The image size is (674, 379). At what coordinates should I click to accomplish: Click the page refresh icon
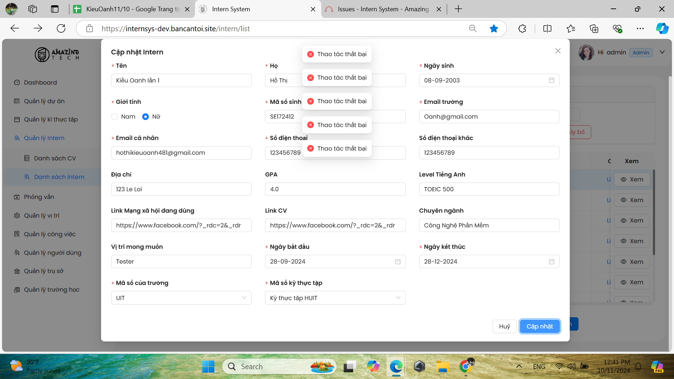coord(61,28)
